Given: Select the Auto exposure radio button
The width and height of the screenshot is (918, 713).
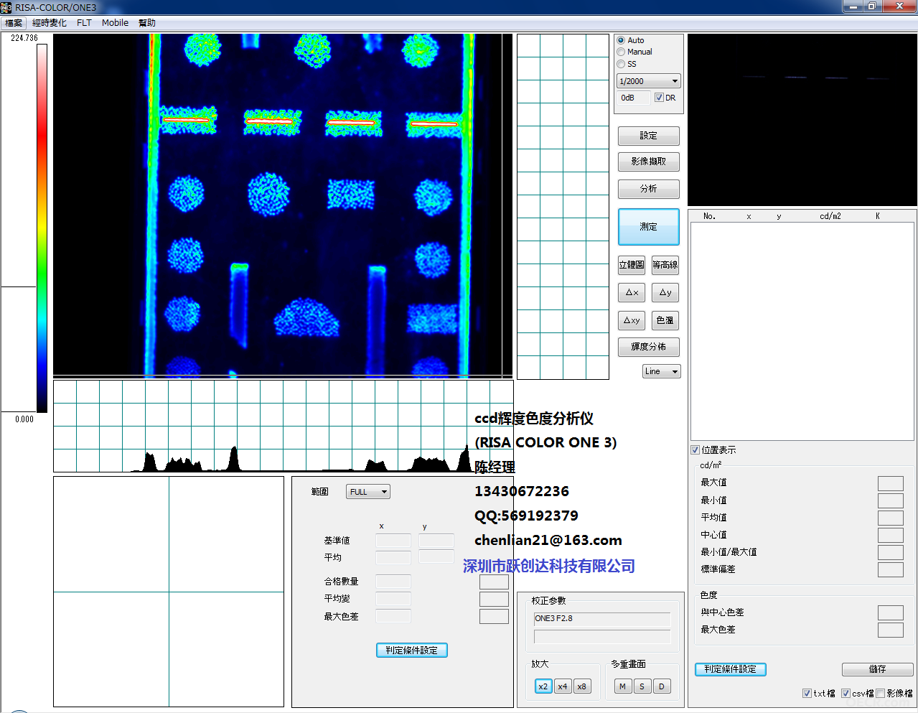Looking at the screenshot, I should (x=621, y=40).
